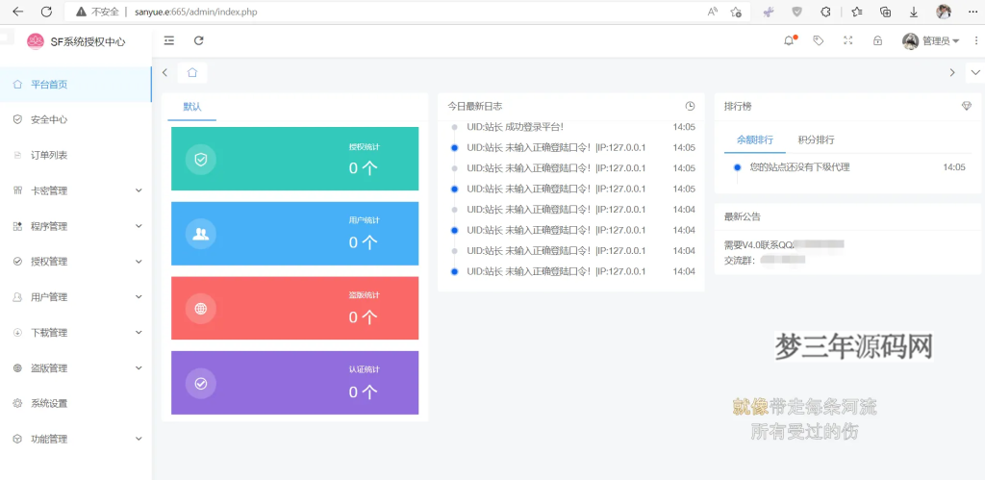Toggle fullscreen with the expand icon
This screenshot has width=985, height=480.
(x=848, y=40)
